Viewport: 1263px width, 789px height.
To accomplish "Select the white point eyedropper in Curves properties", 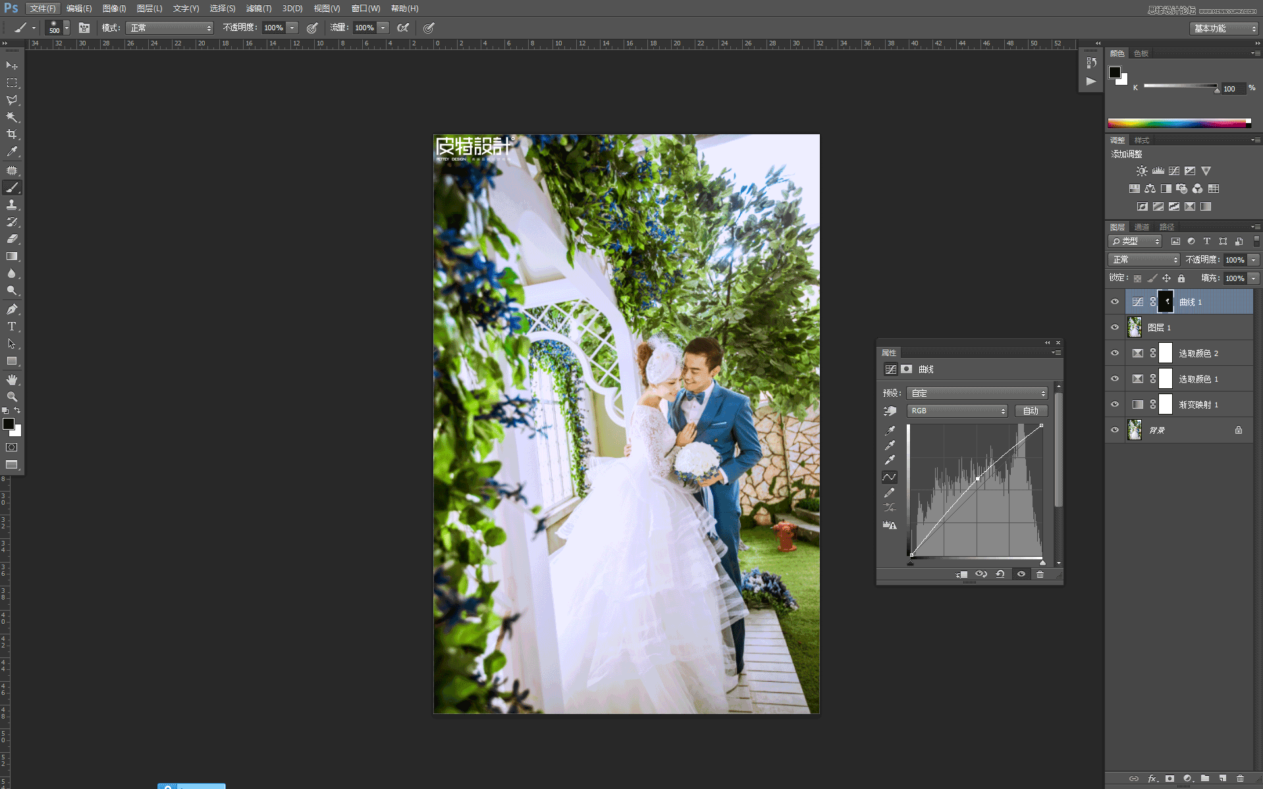I will [x=890, y=460].
